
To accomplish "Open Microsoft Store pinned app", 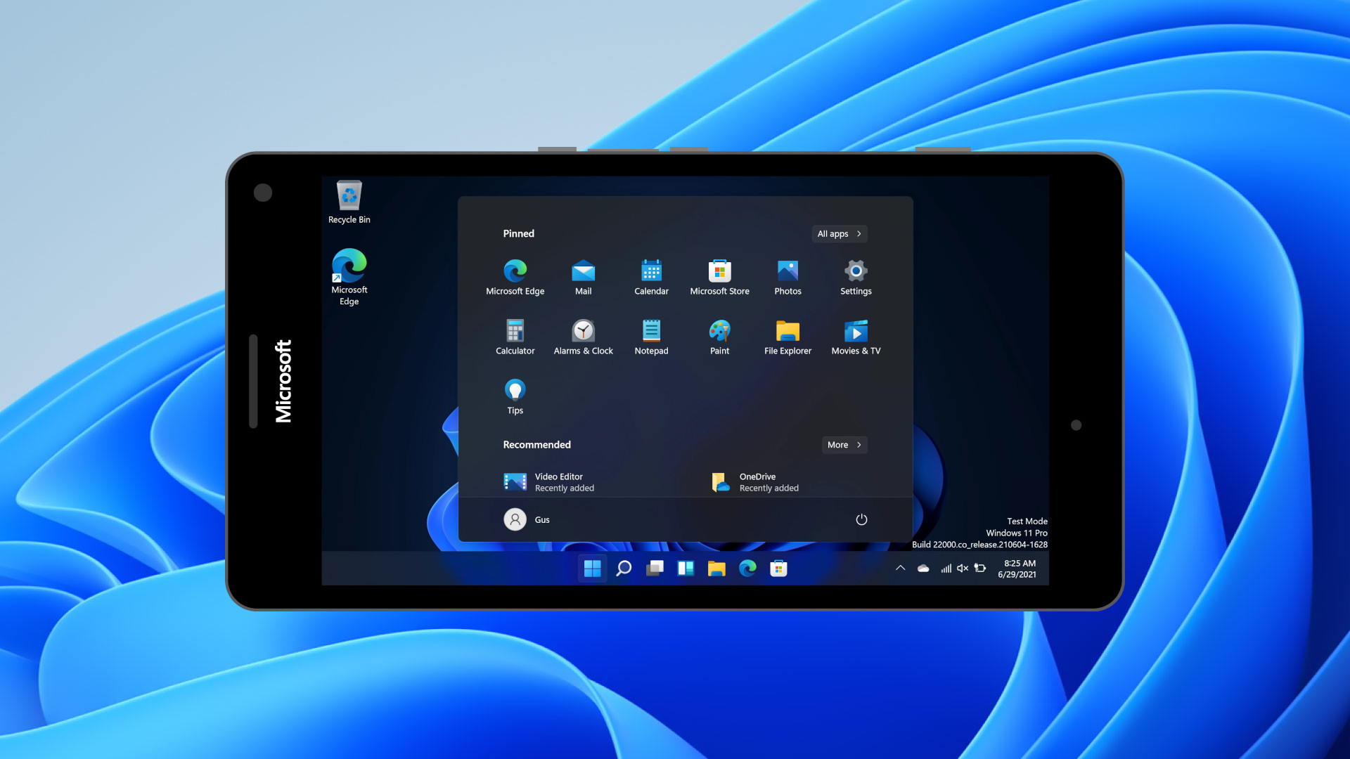I will coord(719,278).
